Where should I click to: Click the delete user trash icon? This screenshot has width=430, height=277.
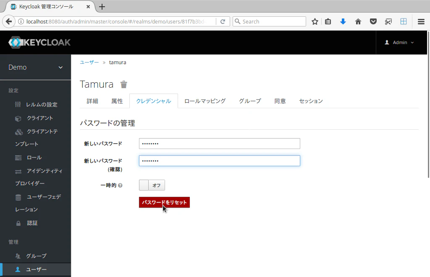[124, 84]
